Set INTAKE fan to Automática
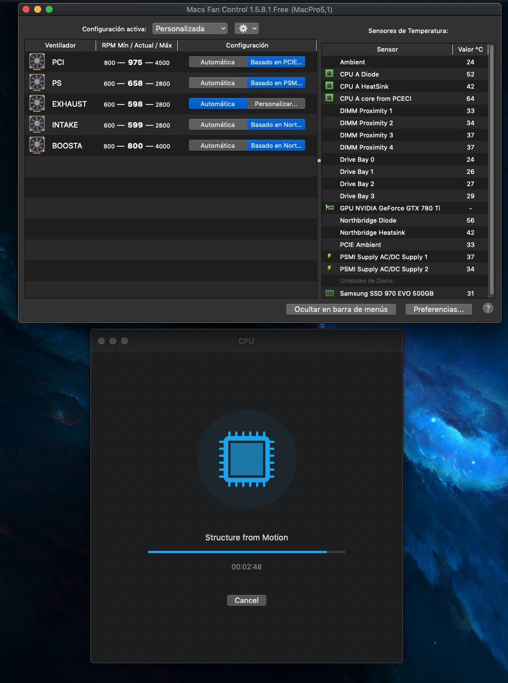Screen dimensions: 508x683 click(x=218, y=125)
